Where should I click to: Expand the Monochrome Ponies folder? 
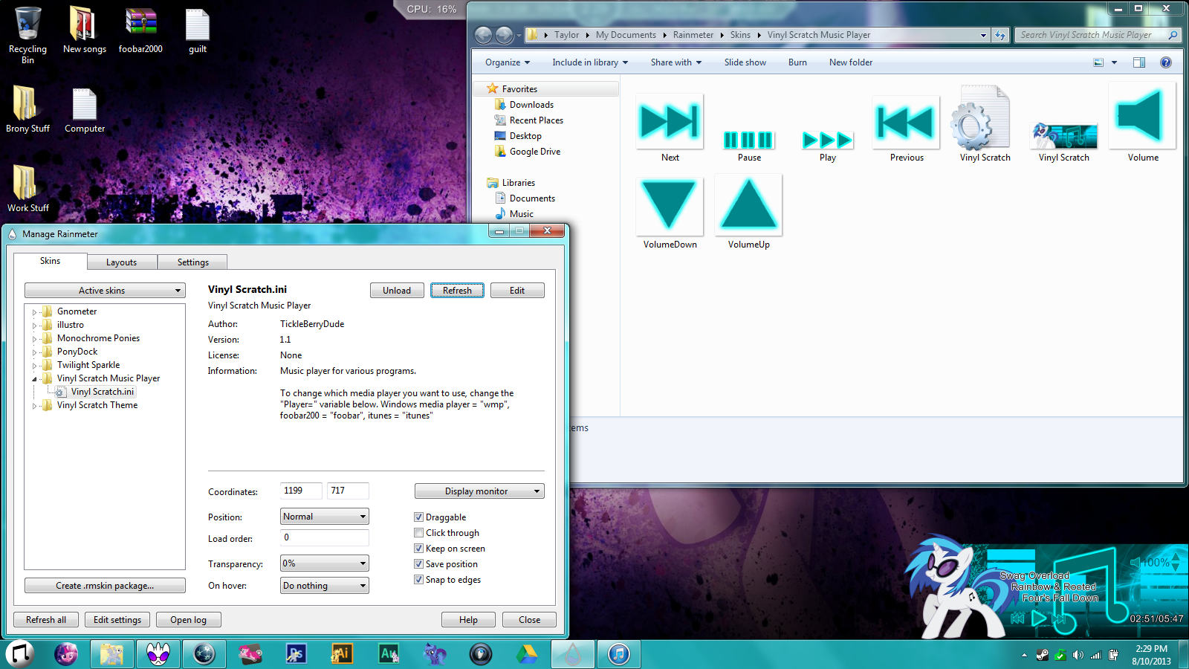34,339
